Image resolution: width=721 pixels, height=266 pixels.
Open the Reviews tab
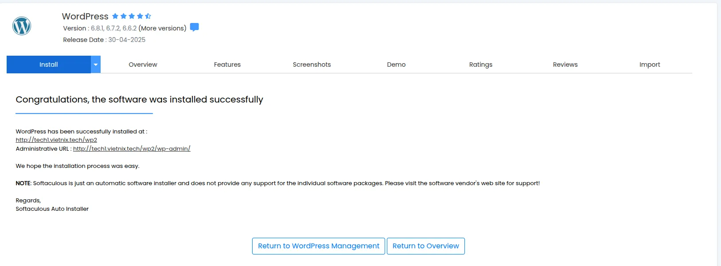(x=565, y=65)
